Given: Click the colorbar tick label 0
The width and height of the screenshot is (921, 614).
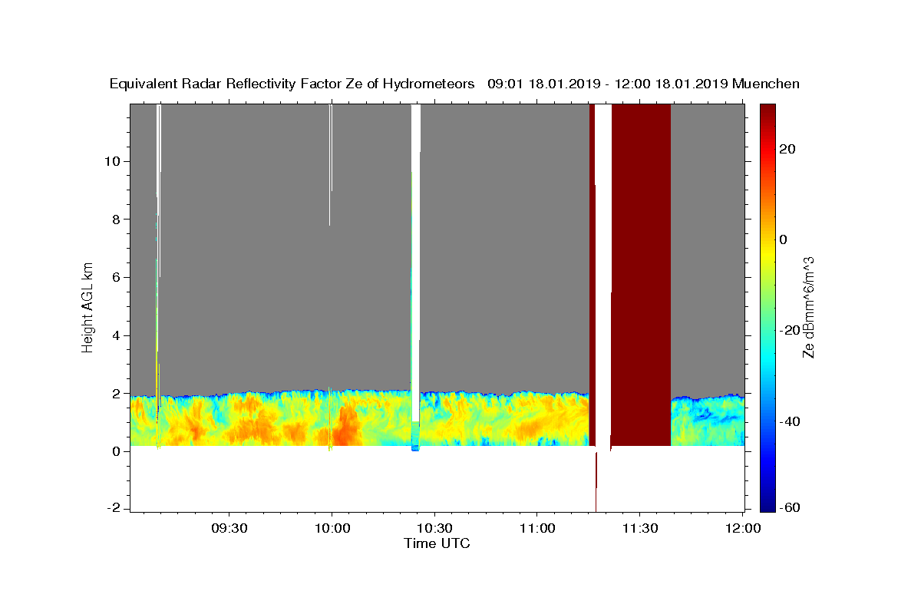Looking at the screenshot, I should click(784, 239).
